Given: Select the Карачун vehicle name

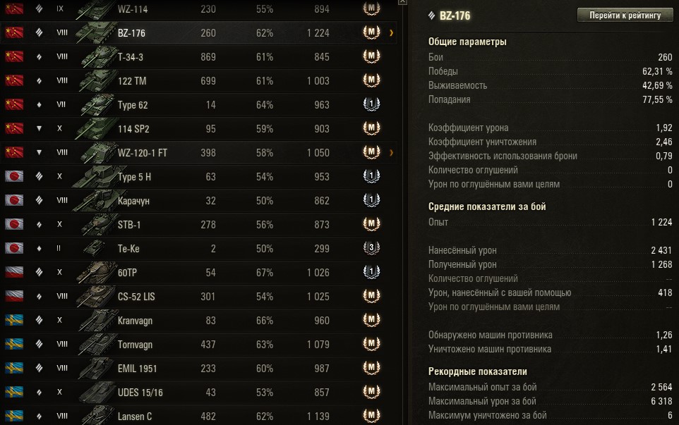Looking at the screenshot, I should (134, 201).
